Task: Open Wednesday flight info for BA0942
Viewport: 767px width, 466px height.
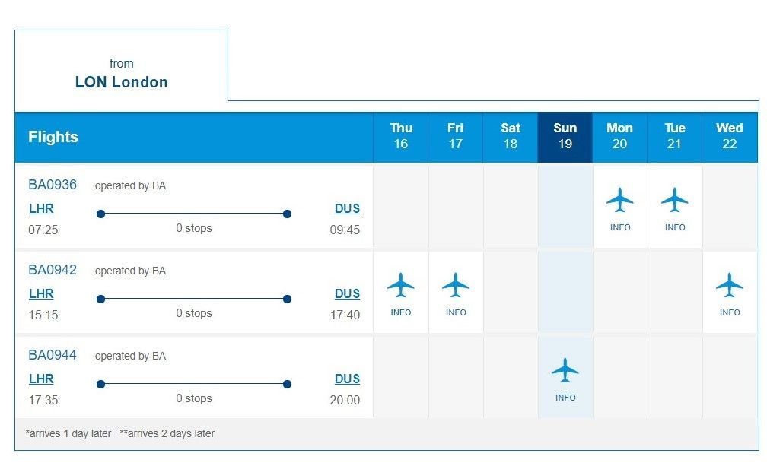Action: pos(729,293)
